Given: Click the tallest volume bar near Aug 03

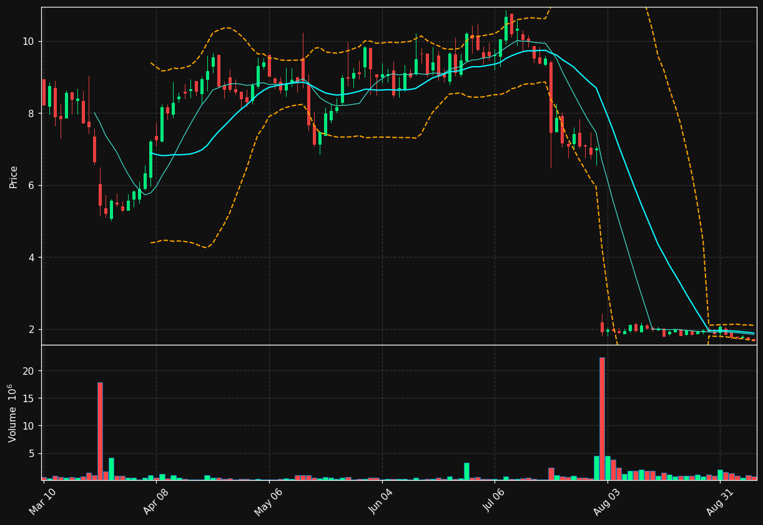Looking at the screenshot, I should [602, 419].
